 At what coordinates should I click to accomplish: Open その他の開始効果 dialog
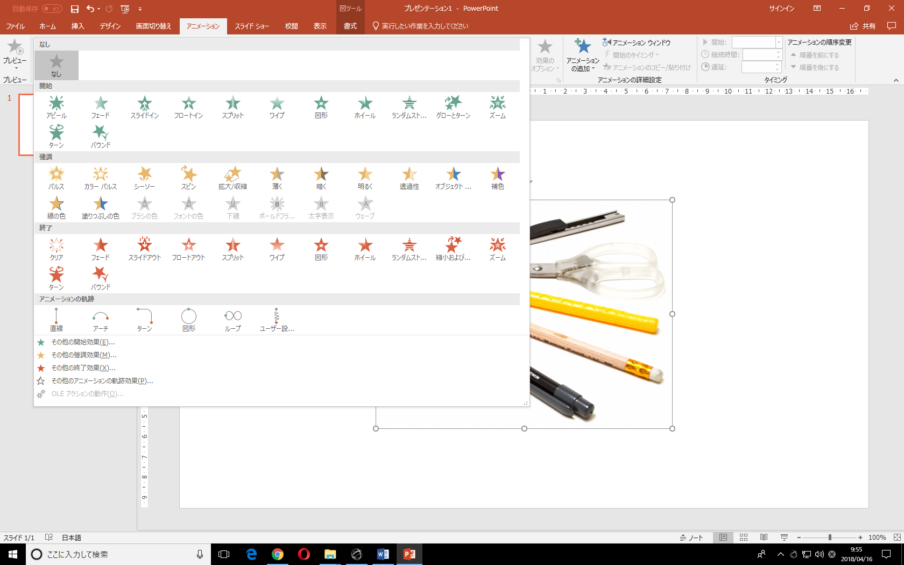pyautogui.click(x=83, y=342)
